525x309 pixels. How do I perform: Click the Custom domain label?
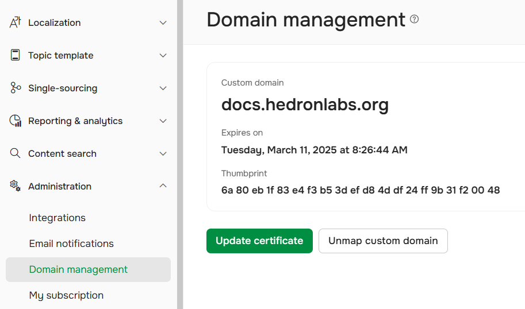[x=252, y=83]
